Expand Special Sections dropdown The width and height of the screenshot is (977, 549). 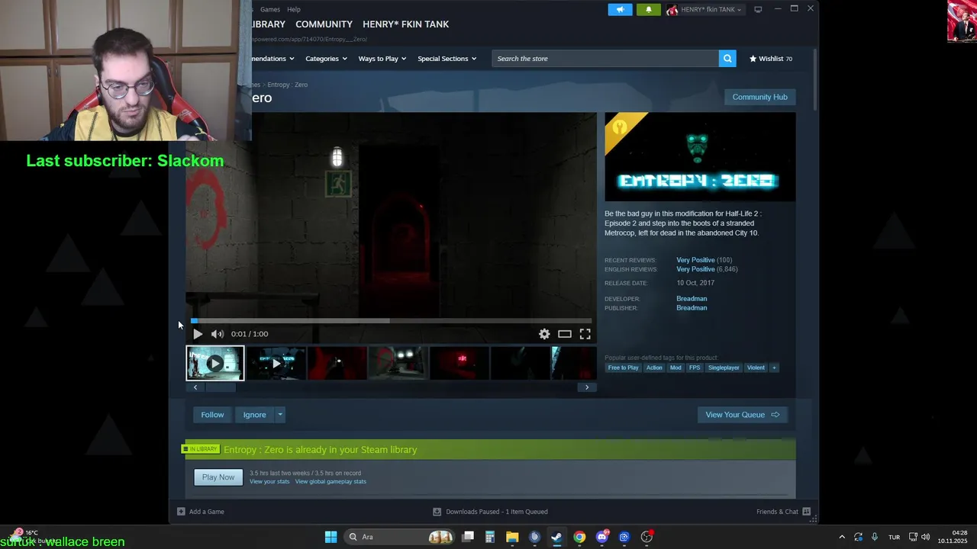pyautogui.click(x=447, y=59)
